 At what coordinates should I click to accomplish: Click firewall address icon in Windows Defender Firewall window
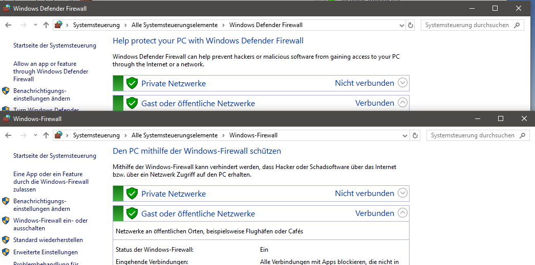[59, 25]
